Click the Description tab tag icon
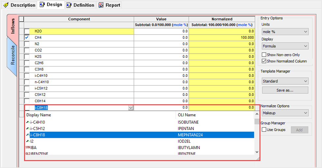The image size is (322, 168). coord(6,5)
